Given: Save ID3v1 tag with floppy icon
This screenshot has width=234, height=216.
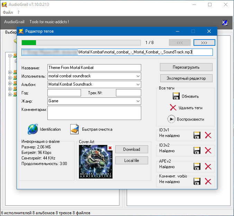Looking at the screenshot, I should [x=197, y=135].
